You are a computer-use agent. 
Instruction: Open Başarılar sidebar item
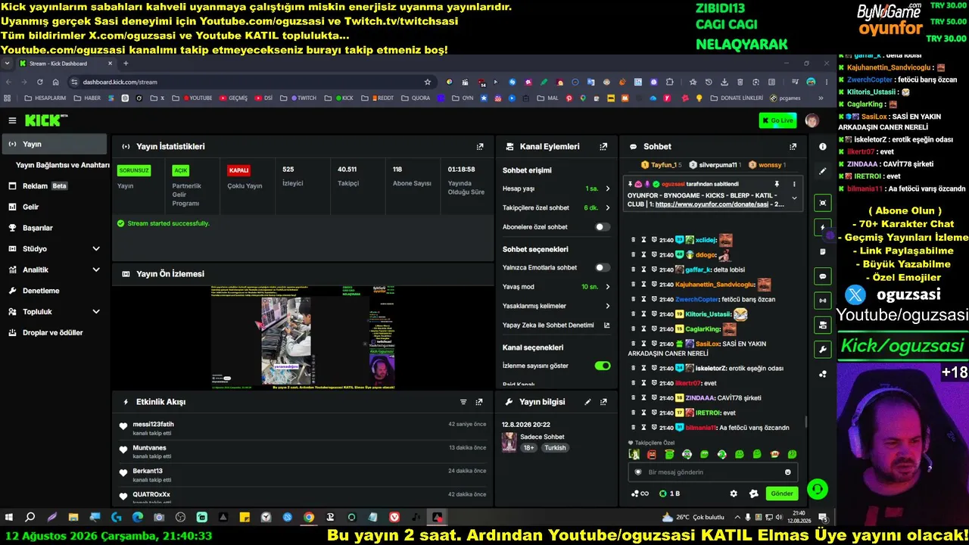tap(53, 228)
